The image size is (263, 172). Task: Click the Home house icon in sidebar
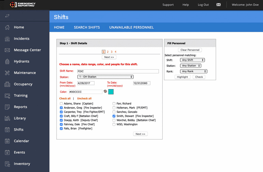tap(7, 27)
